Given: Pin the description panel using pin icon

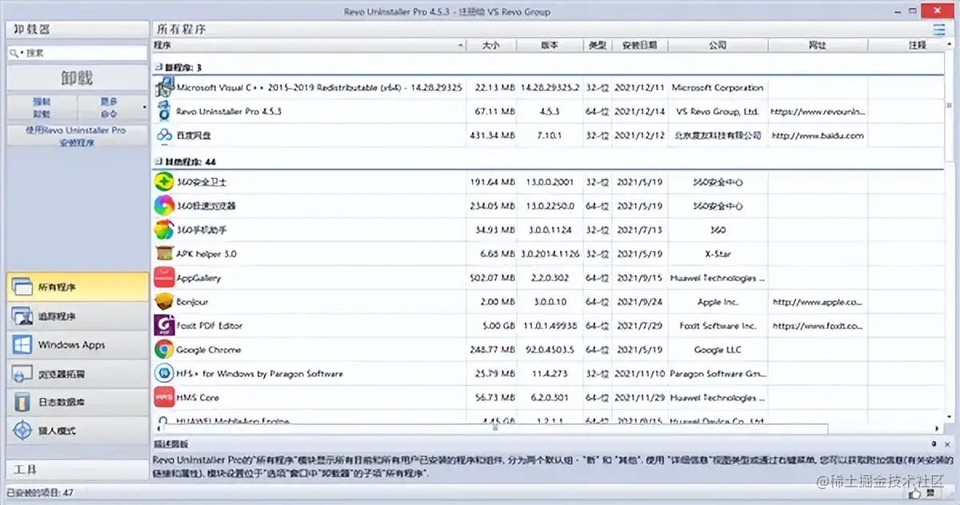Looking at the screenshot, I should coord(934,443).
